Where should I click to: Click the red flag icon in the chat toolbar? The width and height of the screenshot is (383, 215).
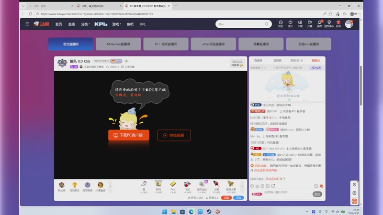pyautogui.click(x=321, y=186)
